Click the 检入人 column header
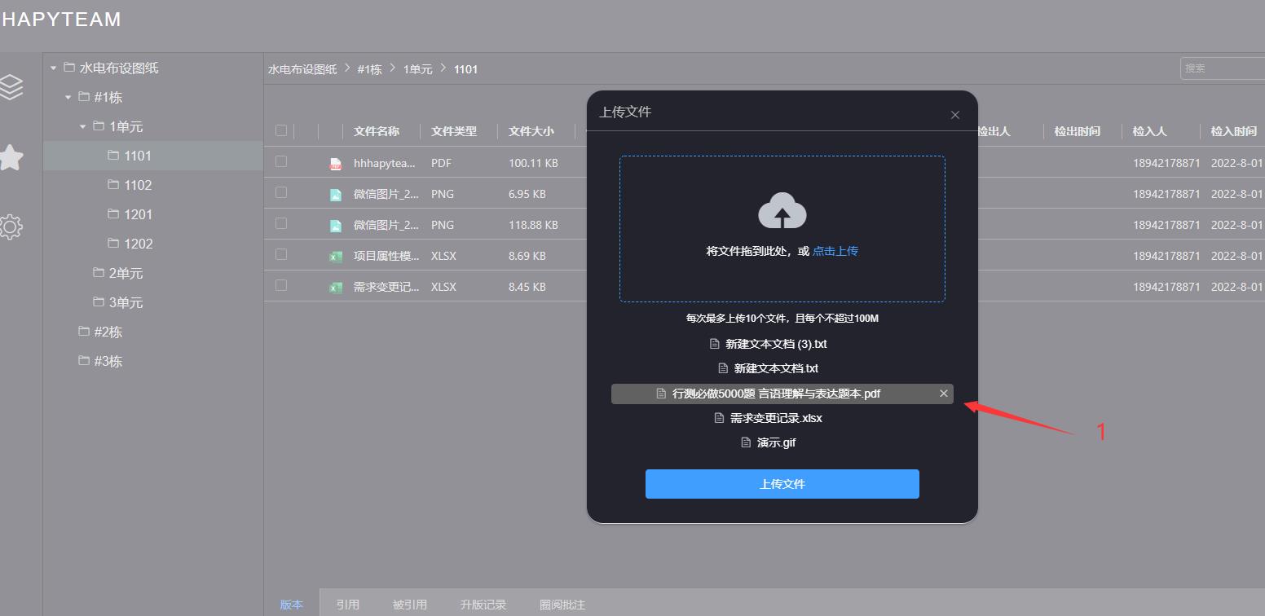This screenshot has width=1265, height=616. pyautogui.click(x=1150, y=131)
